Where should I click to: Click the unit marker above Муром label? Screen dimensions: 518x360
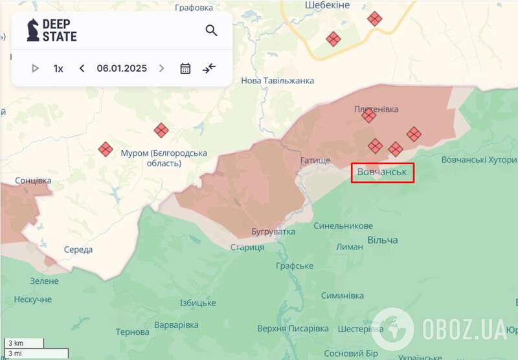[161, 131]
